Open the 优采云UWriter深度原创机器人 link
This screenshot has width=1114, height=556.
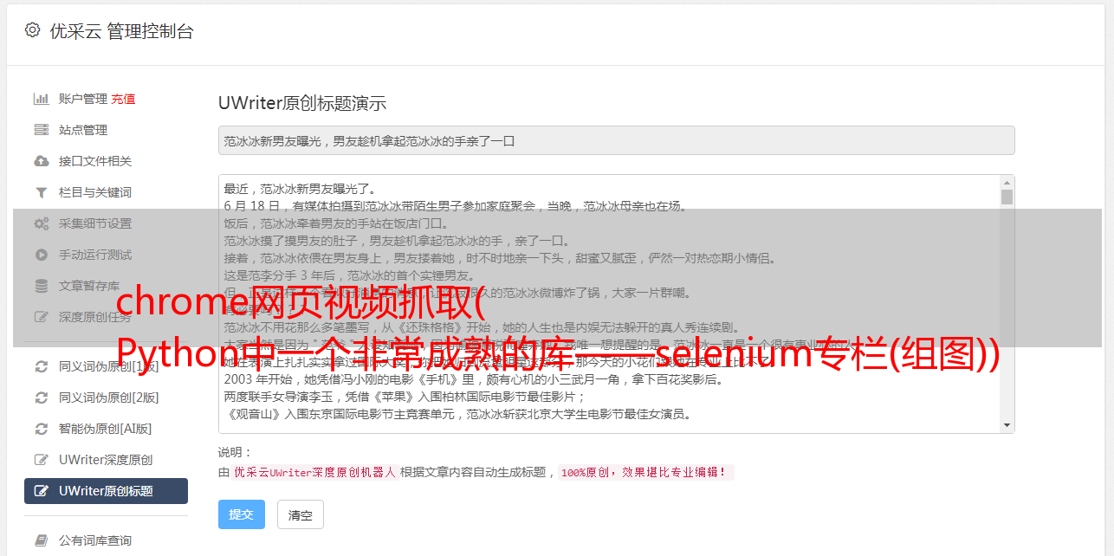click(x=314, y=473)
